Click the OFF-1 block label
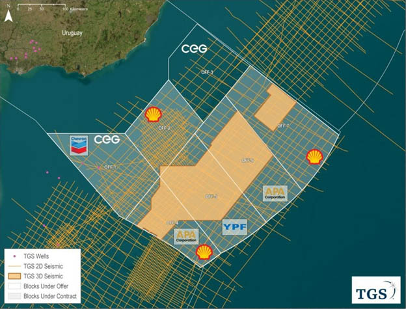This screenshot has width=406, height=309. click(x=110, y=167)
